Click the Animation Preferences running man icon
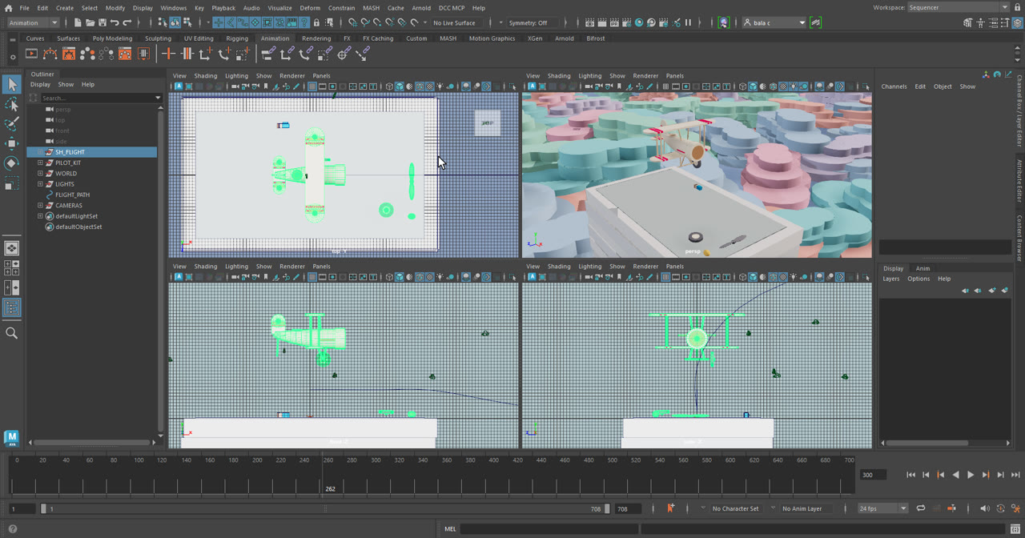1025x538 pixels. tap(1015, 508)
